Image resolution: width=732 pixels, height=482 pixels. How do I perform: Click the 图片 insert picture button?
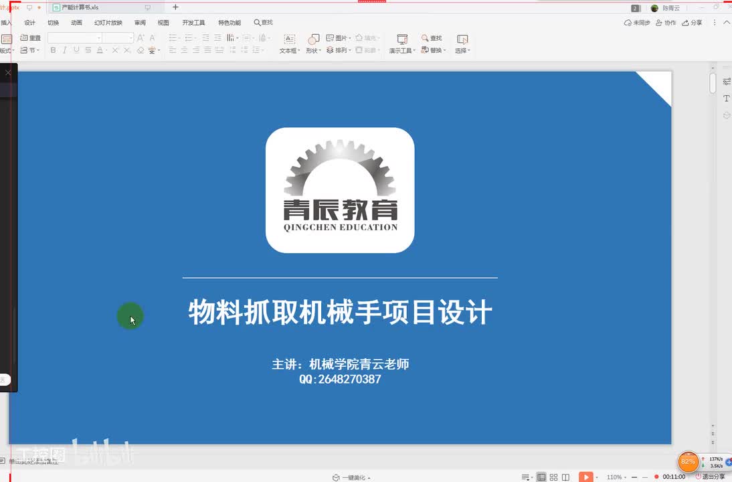click(338, 38)
